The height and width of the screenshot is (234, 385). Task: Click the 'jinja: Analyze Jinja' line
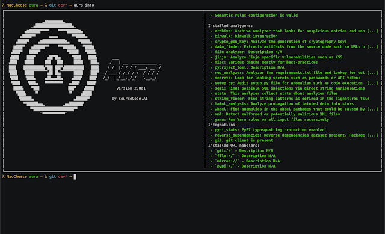pyautogui.click(x=276, y=57)
